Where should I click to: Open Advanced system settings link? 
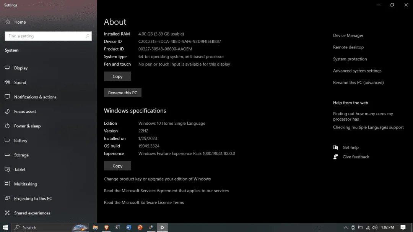click(357, 71)
